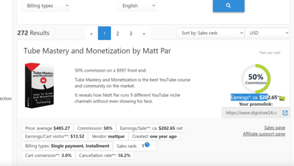
Task: Click the Price: average $485.27 tag
Action: click(x=48, y=128)
